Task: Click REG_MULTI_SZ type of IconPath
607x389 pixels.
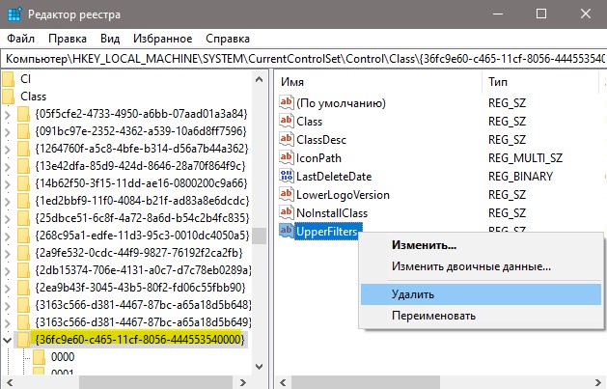Action: click(x=525, y=158)
